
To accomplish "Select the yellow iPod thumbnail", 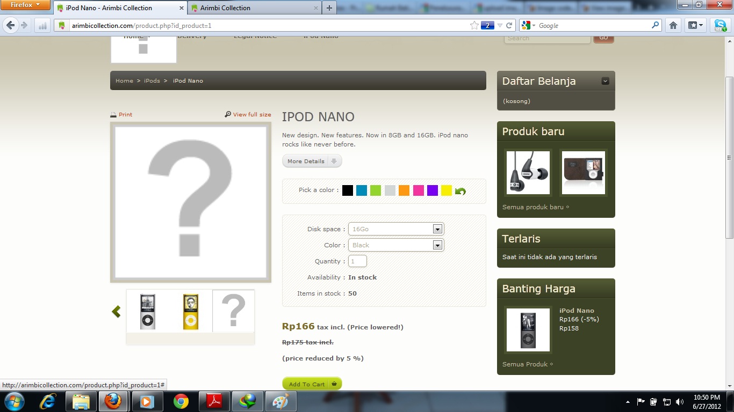I will (191, 312).
